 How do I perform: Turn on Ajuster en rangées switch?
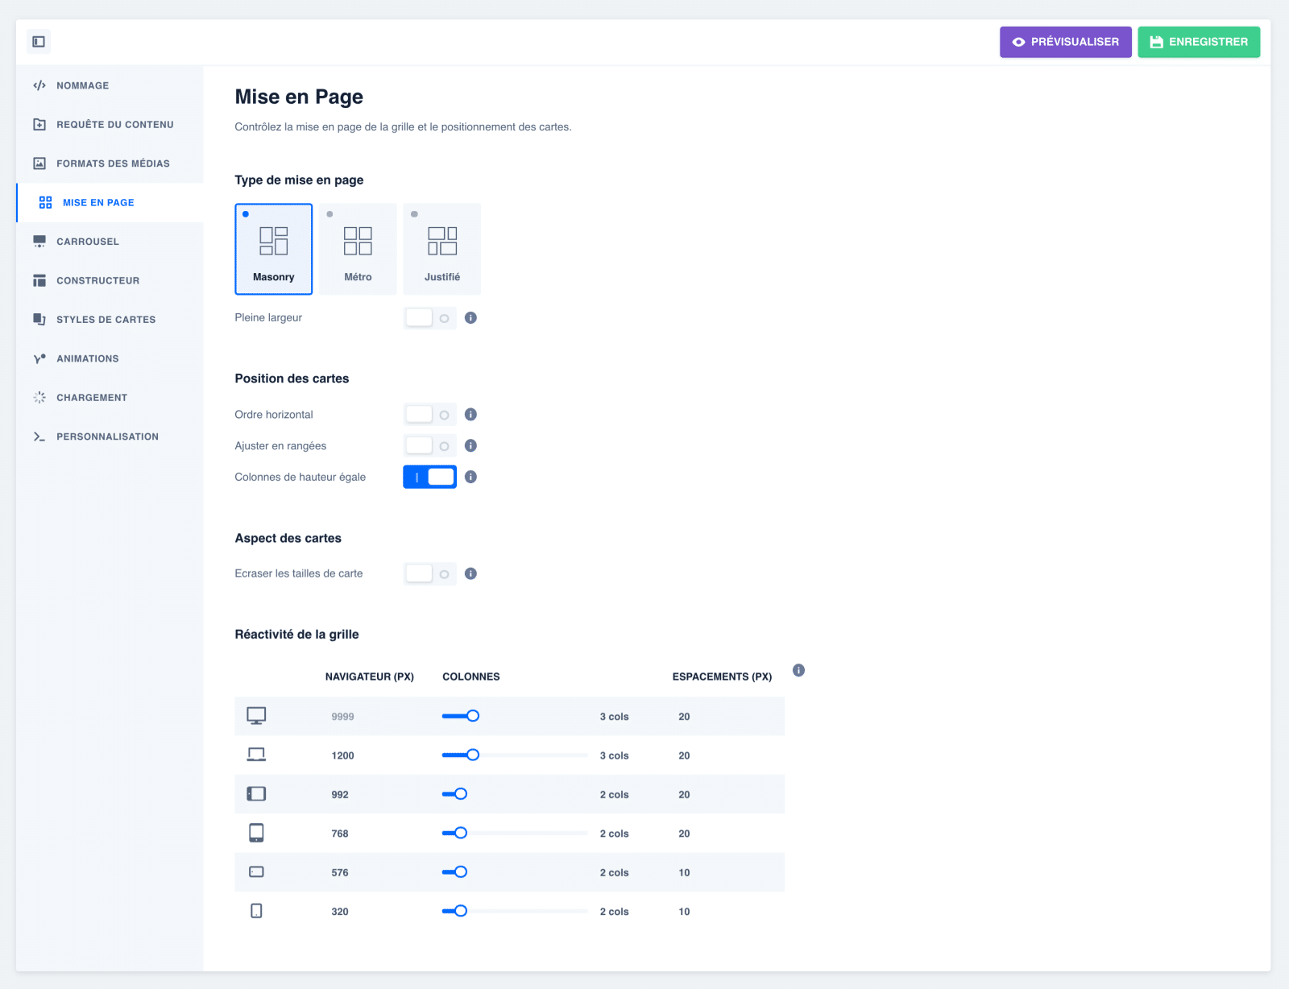[430, 446]
